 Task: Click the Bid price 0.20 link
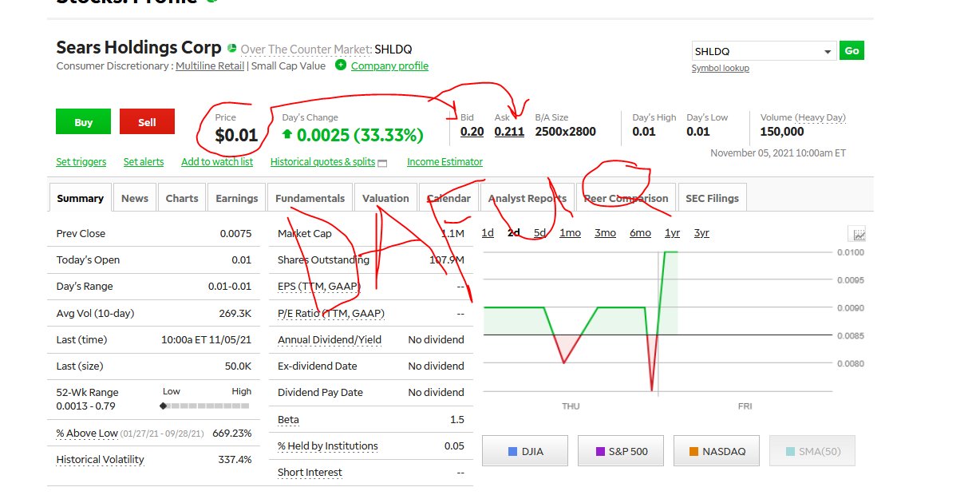pos(472,132)
